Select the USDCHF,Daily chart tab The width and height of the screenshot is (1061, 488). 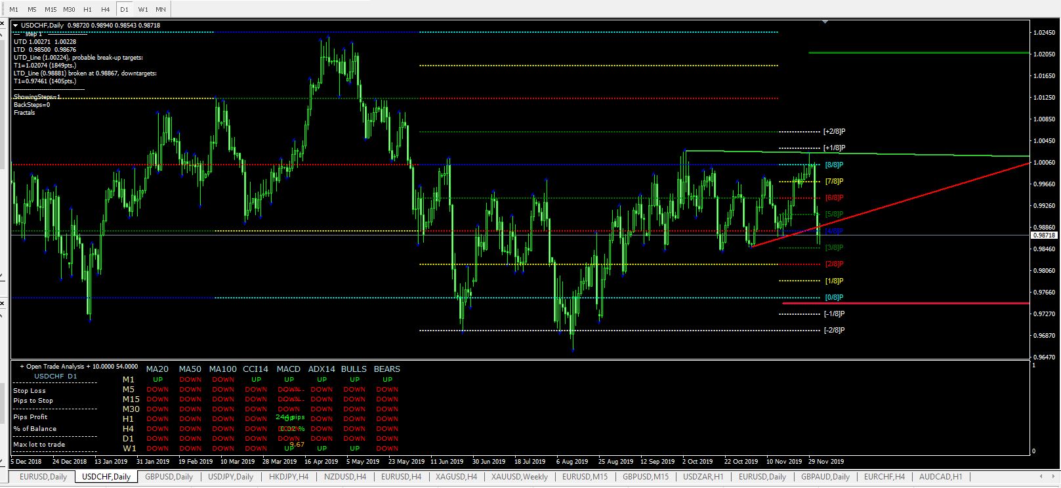106,477
